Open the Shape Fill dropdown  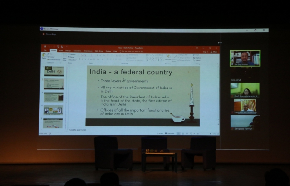(183, 55)
